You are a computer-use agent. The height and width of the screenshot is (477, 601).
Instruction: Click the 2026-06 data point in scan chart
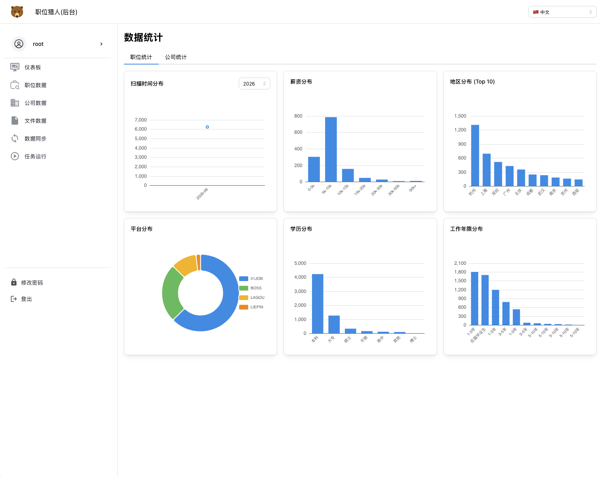207,127
